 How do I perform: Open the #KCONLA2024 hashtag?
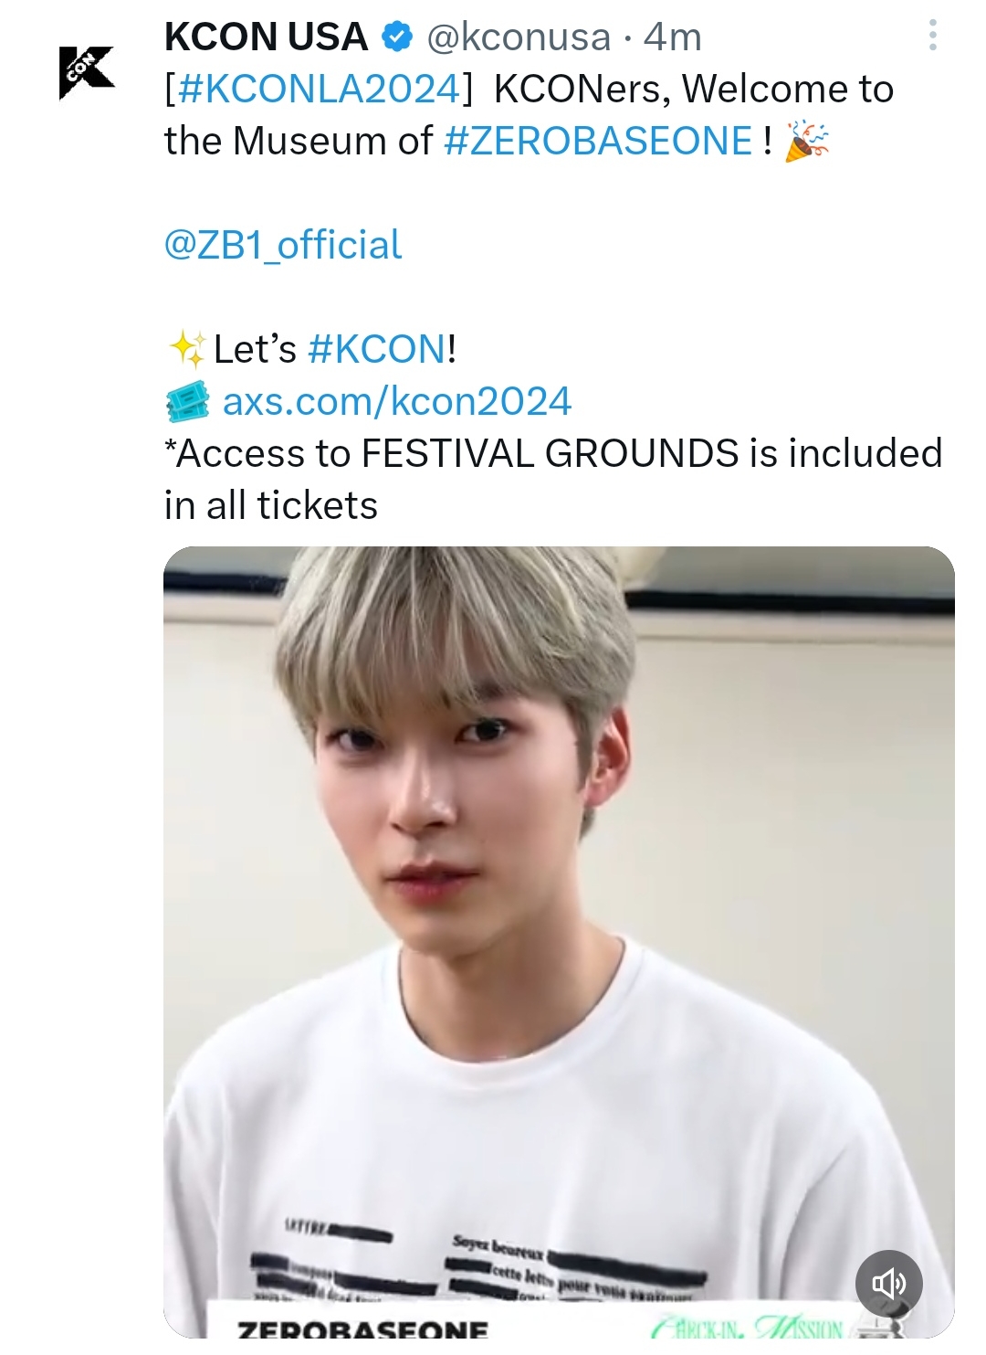click(319, 89)
